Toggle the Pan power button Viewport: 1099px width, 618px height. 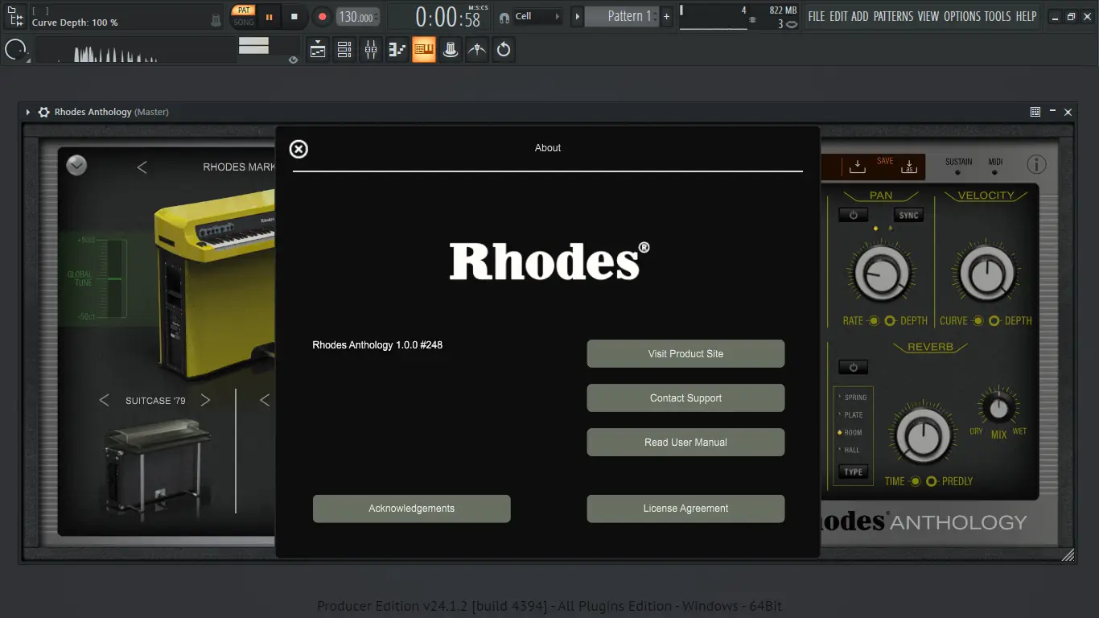coord(853,215)
